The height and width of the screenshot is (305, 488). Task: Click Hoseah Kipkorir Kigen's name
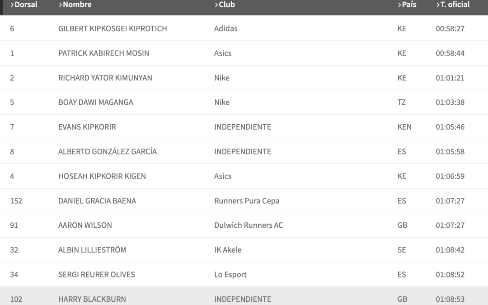102,176
